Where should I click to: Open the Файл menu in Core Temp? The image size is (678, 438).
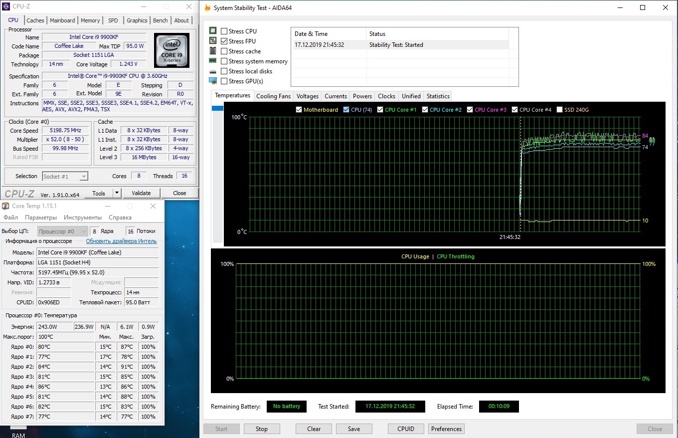[11, 218]
